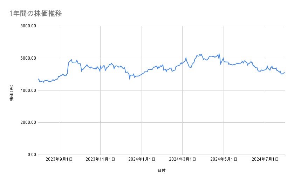Select the 2024年3月1日 date label
The height and width of the screenshot is (182, 294).
point(183,159)
